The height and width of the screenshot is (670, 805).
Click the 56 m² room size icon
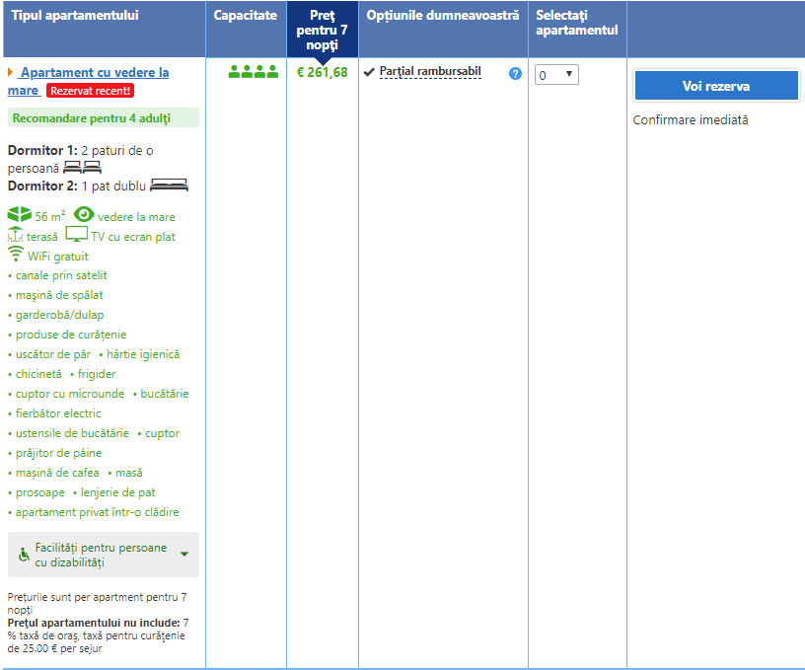pos(19,215)
